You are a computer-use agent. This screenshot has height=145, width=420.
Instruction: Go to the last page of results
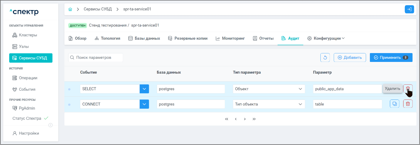click(x=254, y=119)
